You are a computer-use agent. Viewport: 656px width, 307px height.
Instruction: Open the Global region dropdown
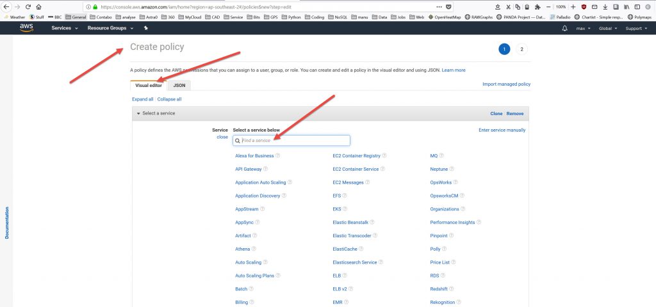click(607, 29)
